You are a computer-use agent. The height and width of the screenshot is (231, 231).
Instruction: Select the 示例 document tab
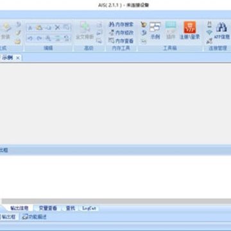tap(8, 58)
